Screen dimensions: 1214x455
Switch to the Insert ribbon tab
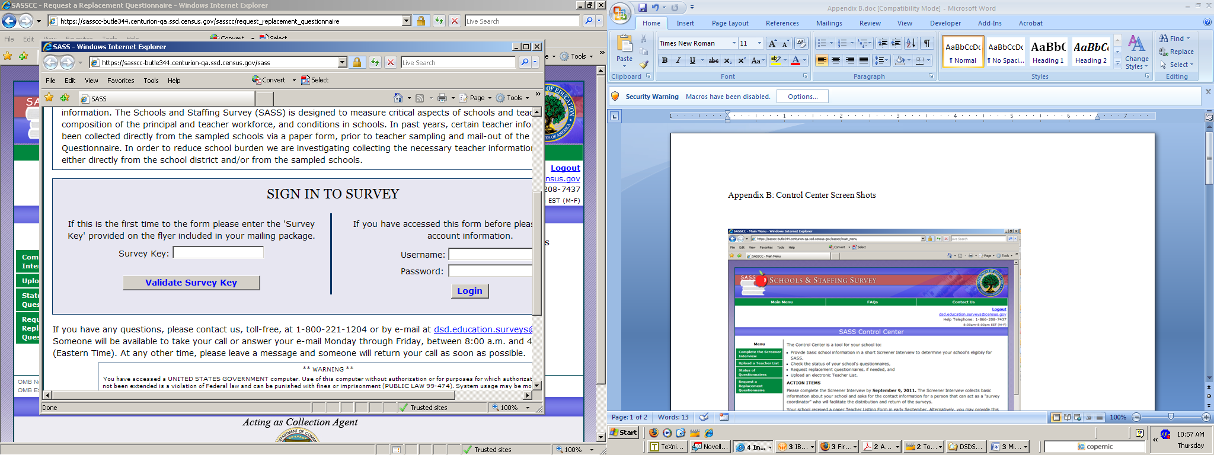click(685, 23)
